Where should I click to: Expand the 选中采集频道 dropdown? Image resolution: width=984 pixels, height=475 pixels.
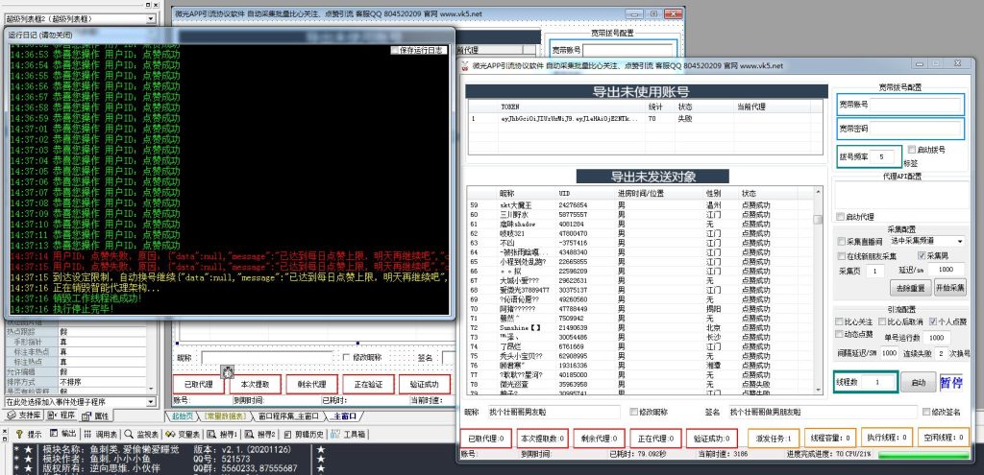click(x=958, y=241)
